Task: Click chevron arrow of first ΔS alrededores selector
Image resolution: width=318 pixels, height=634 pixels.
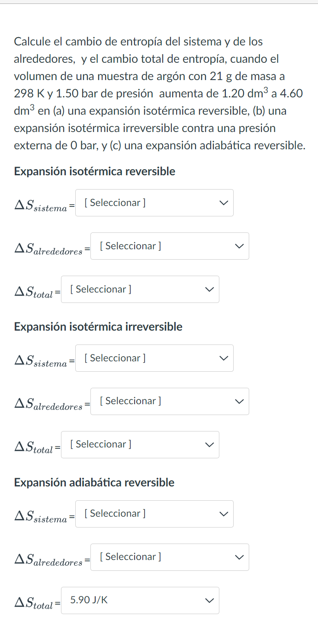Action: click(239, 246)
